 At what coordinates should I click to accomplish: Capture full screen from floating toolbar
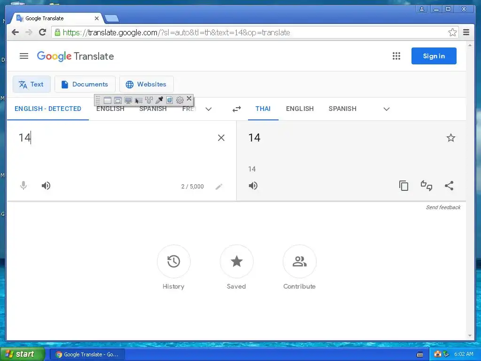click(x=128, y=101)
